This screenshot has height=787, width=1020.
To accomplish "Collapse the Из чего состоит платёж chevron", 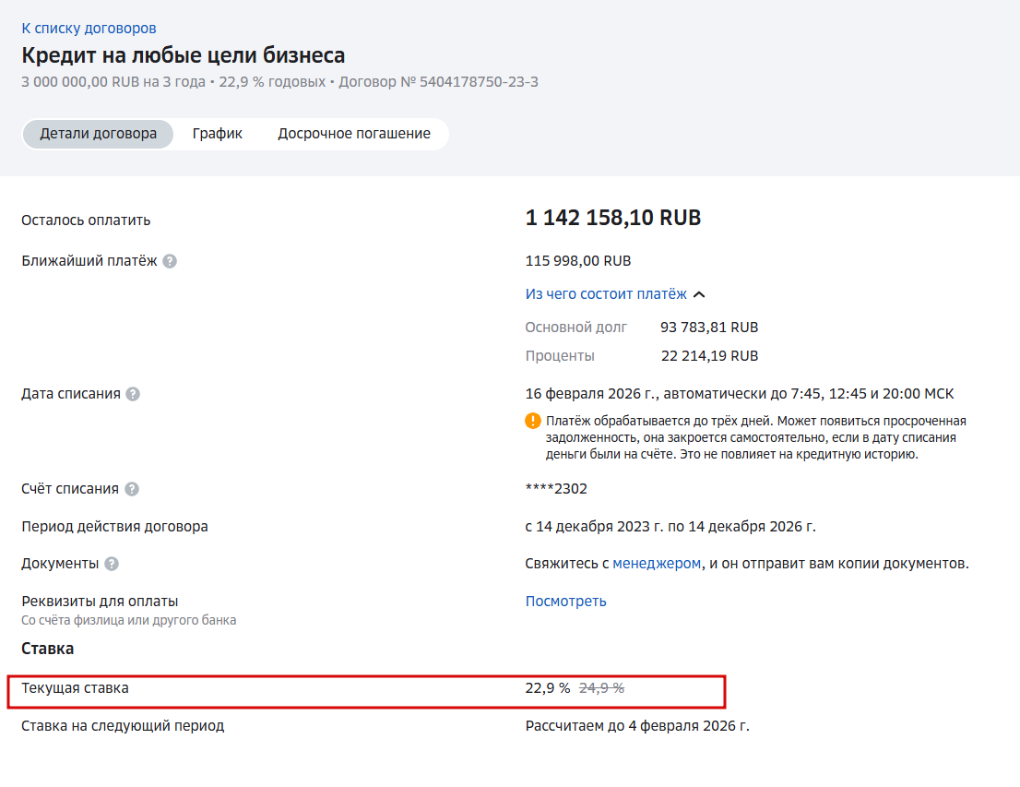I will pyautogui.click(x=699, y=294).
